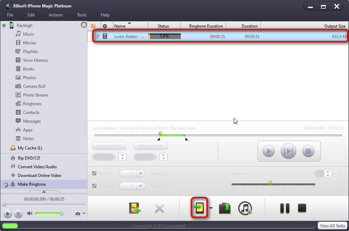
Task: Open the snapshot camera dropdown arrow
Action: 84,214
